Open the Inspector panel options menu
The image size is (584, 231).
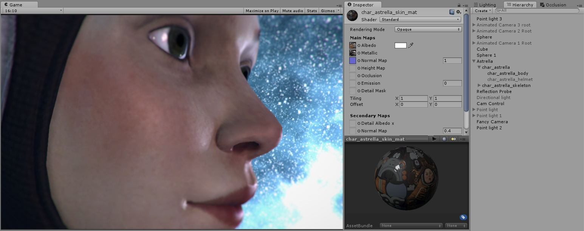click(x=465, y=5)
